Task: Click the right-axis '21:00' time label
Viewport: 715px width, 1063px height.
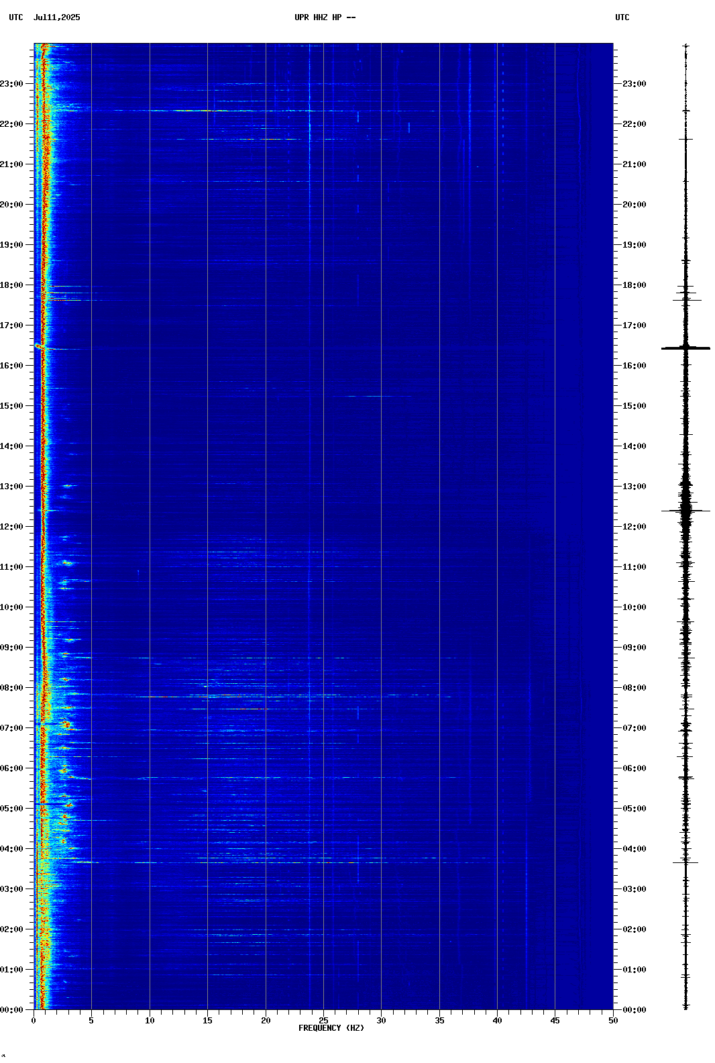Action: coord(635,164)
